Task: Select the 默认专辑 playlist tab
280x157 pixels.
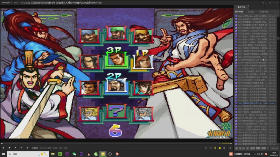Action: click(239, 12)
